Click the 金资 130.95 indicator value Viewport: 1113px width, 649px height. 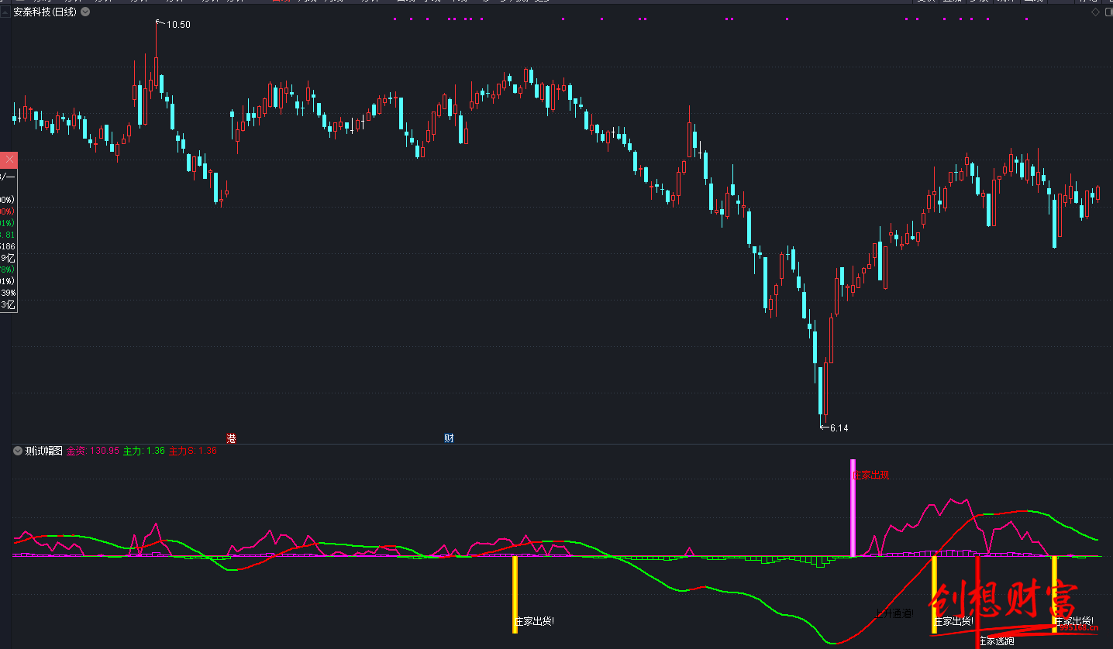click(x=93, y=451)
